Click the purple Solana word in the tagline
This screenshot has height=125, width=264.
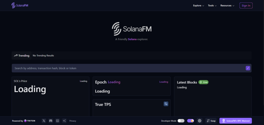pos(132,39)
